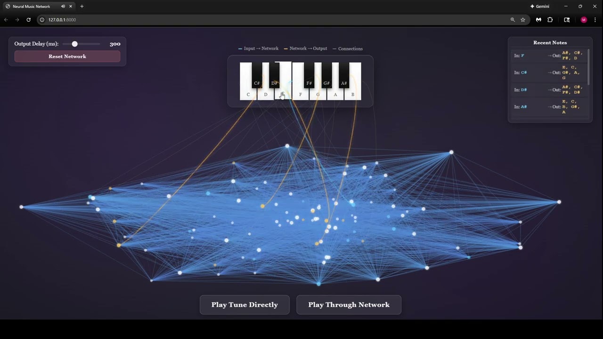Viewport: 603px width, 339px height.
Task: Open a new browser tab
Action: [x=82, y=7]
